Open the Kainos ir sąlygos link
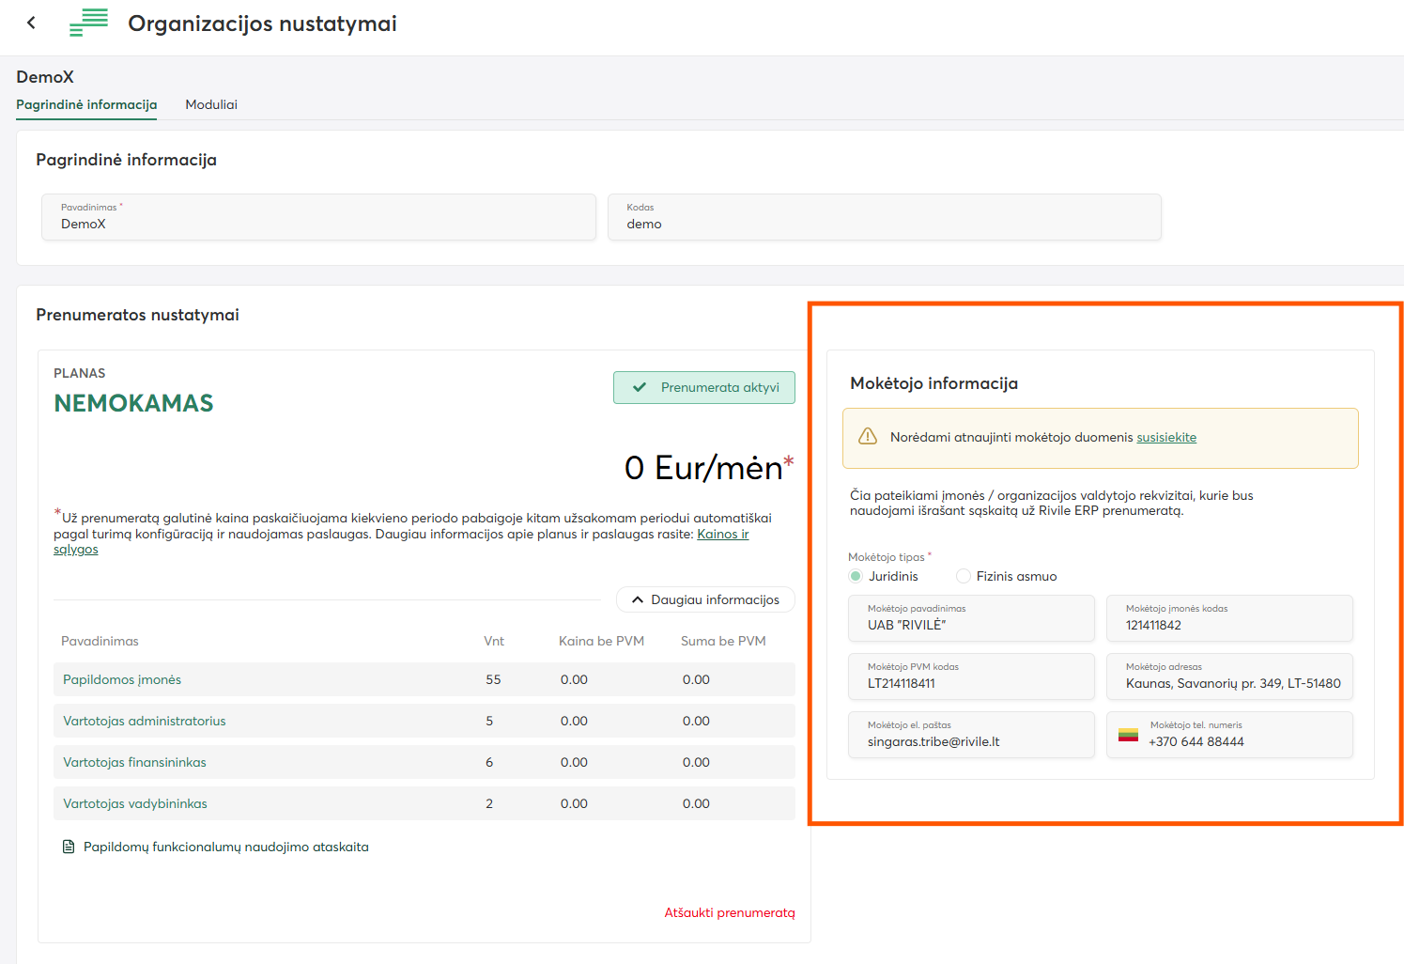The image size is (1404, 964). point(722,534)
